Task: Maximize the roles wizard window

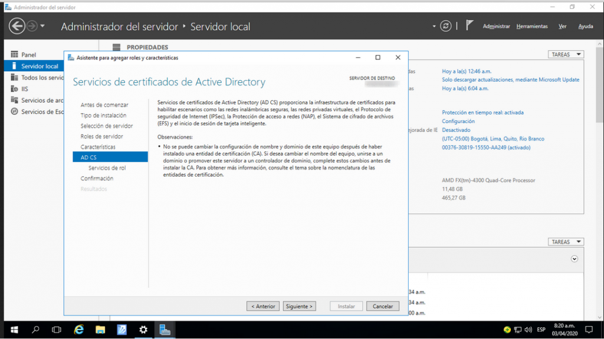Action: (378, 57)
